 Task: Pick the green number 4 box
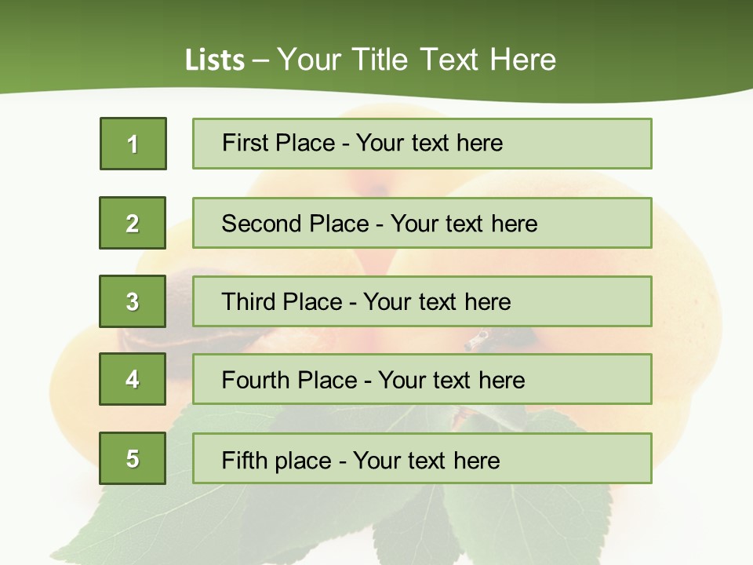click(133, 379)
